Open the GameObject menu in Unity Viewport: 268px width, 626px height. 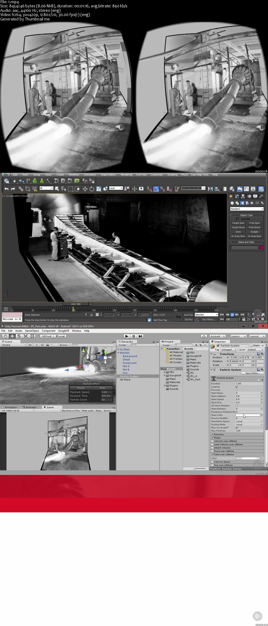[32, 331]
